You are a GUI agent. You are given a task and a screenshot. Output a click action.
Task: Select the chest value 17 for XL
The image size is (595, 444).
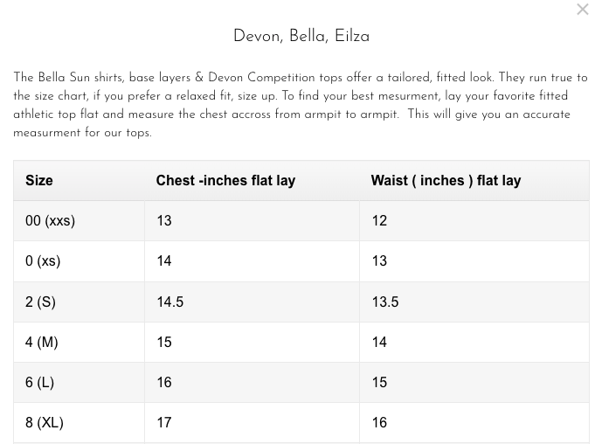pos(164,422)
